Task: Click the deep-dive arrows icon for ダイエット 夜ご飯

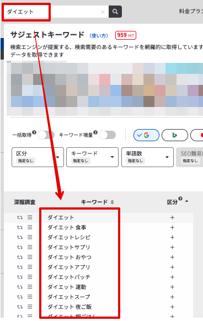Action: (20, 307)
